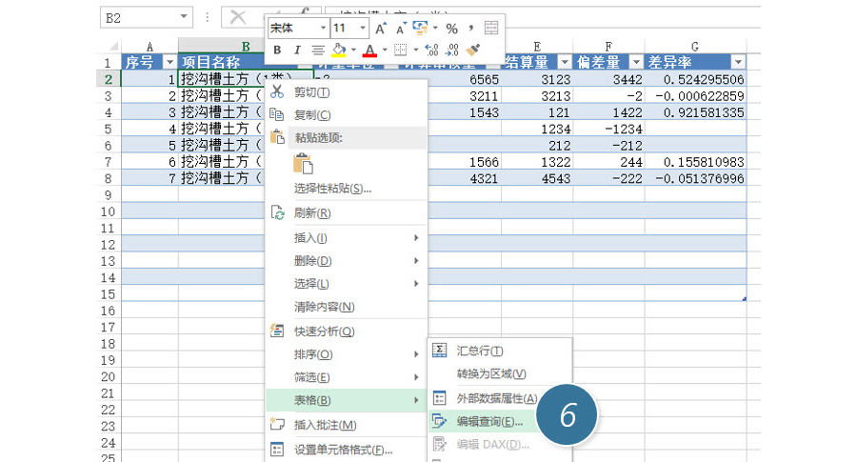
Task: Click the cell containing 6565
Action: 465,79
